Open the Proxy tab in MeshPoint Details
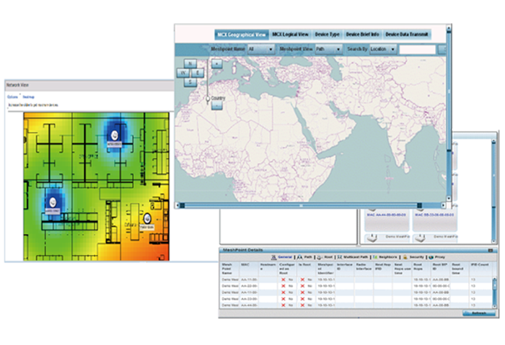 [437, 257]
